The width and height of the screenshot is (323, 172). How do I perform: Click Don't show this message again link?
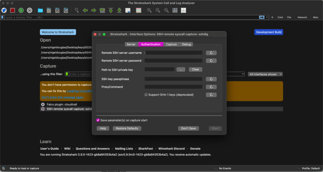coord(63,97)
